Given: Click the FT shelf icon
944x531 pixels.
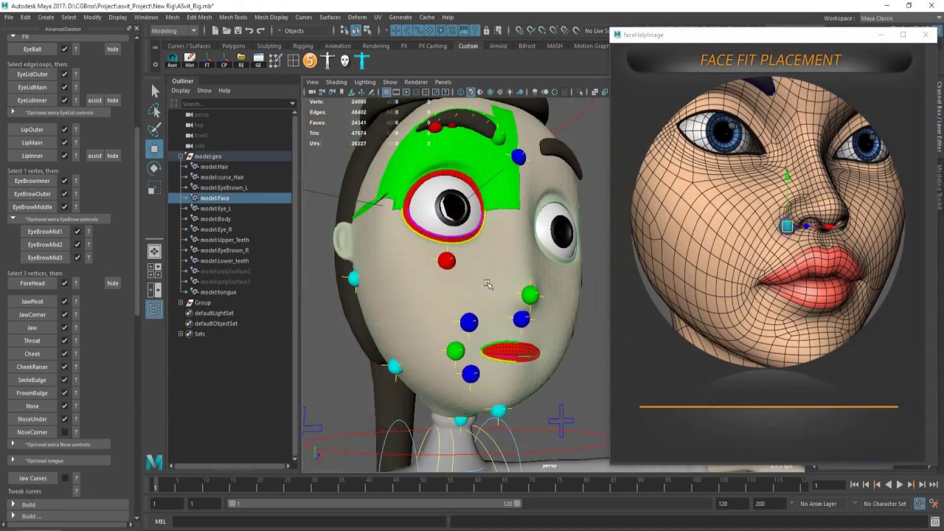Looking at the screenshot, I should 207,60.
